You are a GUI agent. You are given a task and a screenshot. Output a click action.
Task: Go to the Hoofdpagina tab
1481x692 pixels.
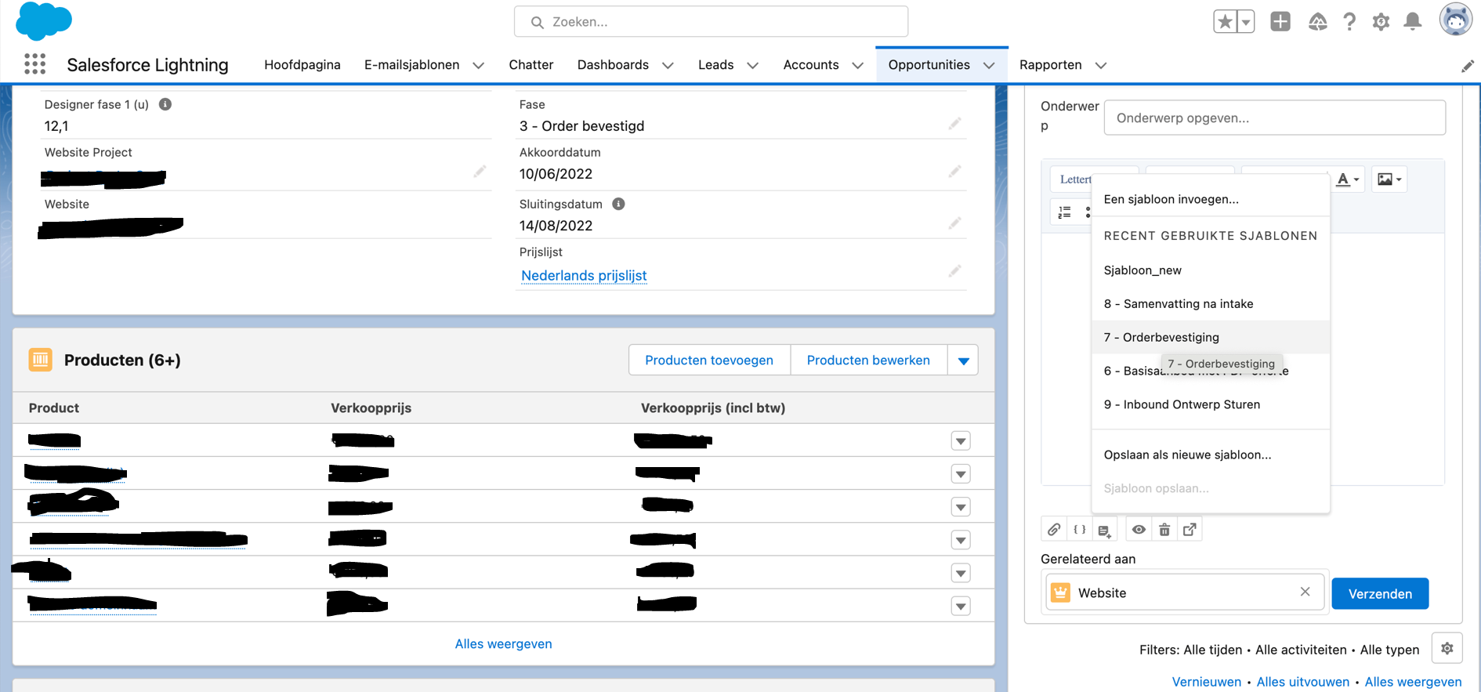point(302,65)
